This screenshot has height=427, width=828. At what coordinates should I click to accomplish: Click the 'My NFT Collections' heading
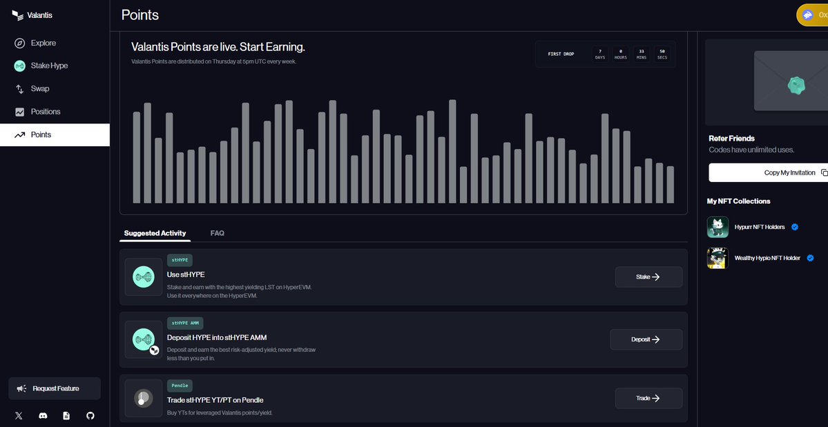738,201
